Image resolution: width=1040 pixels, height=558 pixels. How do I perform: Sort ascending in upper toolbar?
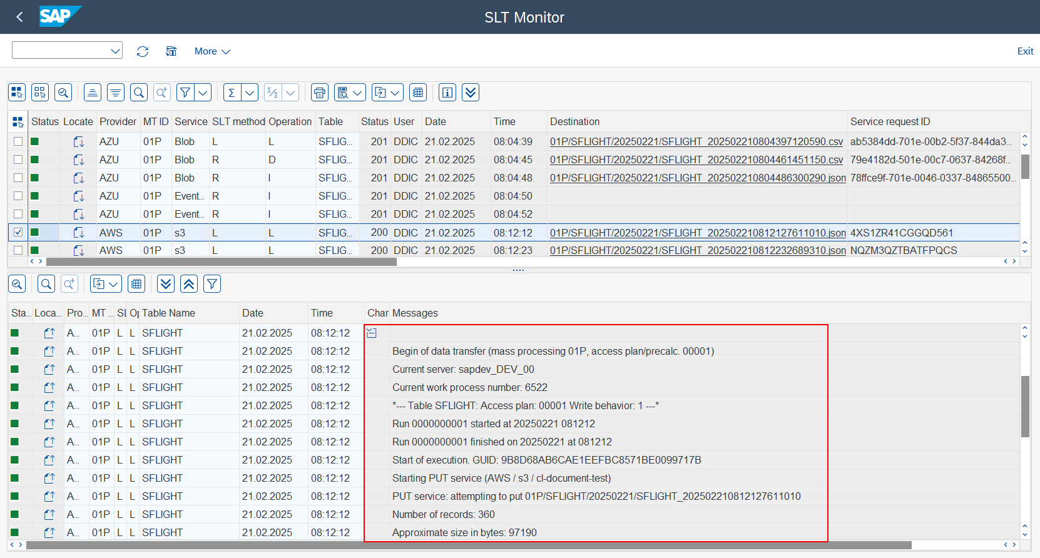point(93,93)
